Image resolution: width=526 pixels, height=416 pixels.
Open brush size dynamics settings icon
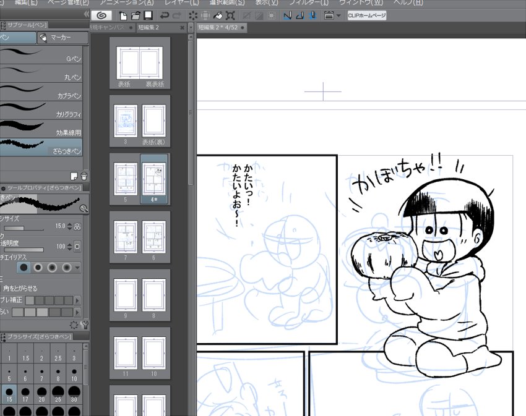(77, 227)
